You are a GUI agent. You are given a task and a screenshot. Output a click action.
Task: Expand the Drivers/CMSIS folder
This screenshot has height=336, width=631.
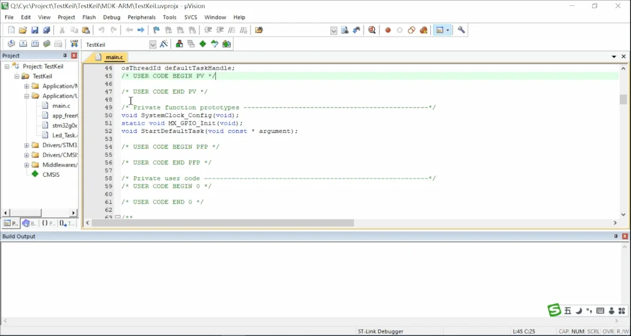click(26, 155)
